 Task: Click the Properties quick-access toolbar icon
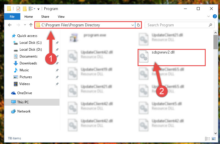(18, 9)
